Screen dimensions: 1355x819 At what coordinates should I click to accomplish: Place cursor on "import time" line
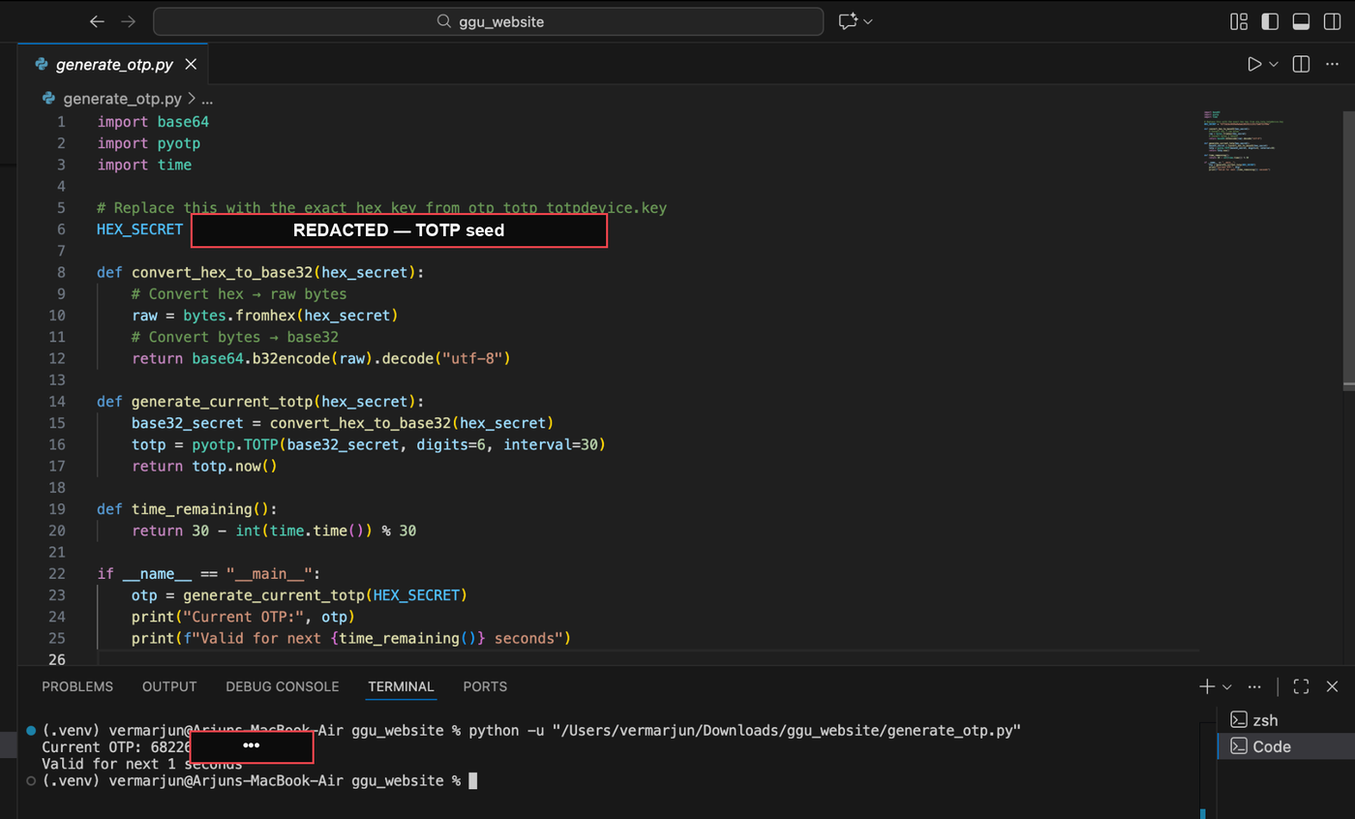click(144, 165)
